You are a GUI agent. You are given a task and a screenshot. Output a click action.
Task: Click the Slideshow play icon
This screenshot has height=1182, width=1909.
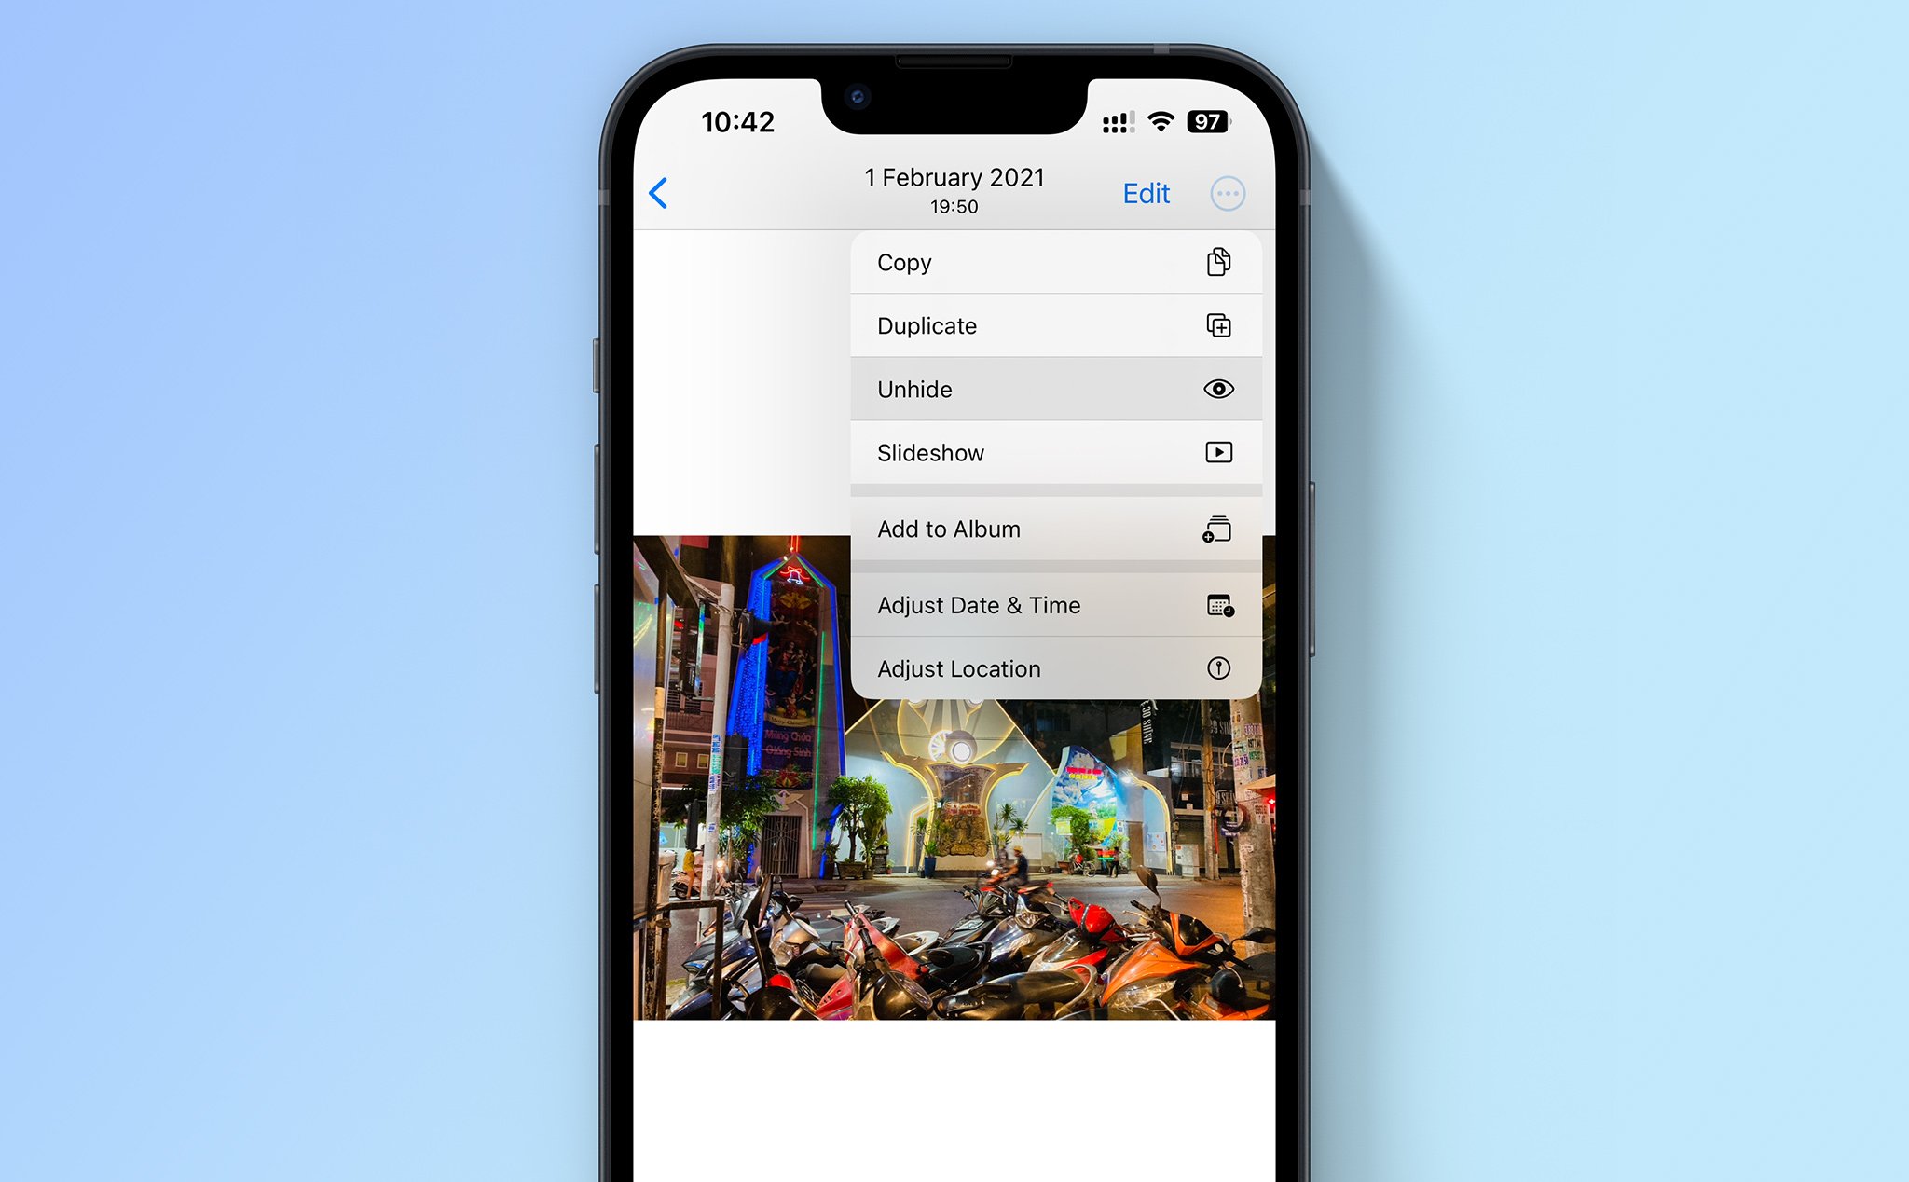point(1217,451)
